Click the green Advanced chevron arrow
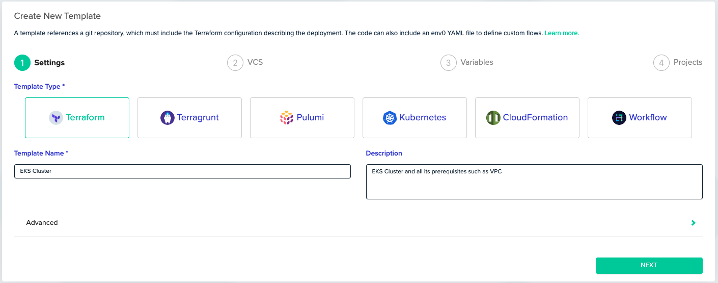 coord(694,223)
